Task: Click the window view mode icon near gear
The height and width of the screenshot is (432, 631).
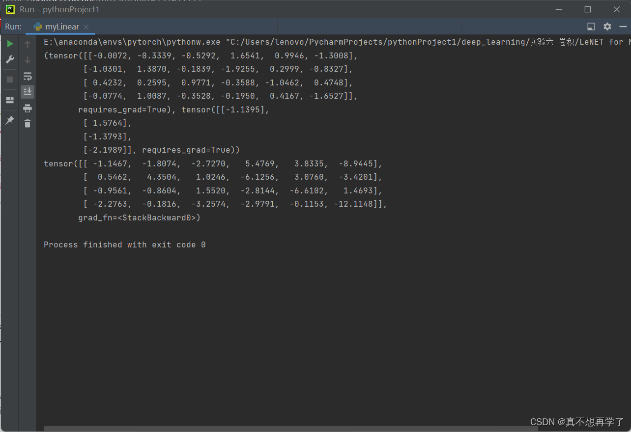Action: point(591,27)
